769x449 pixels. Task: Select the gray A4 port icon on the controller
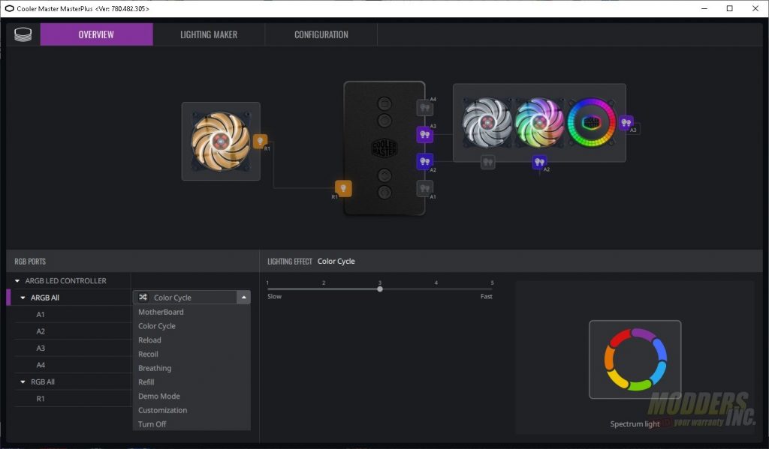click(425, 108)
